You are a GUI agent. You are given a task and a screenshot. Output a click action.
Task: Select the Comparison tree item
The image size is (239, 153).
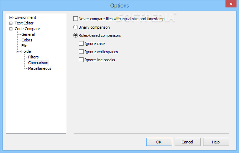[38, 63]
